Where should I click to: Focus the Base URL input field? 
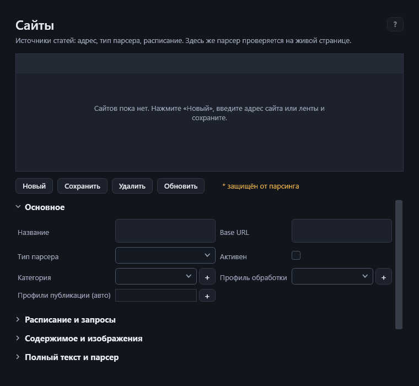341,231
